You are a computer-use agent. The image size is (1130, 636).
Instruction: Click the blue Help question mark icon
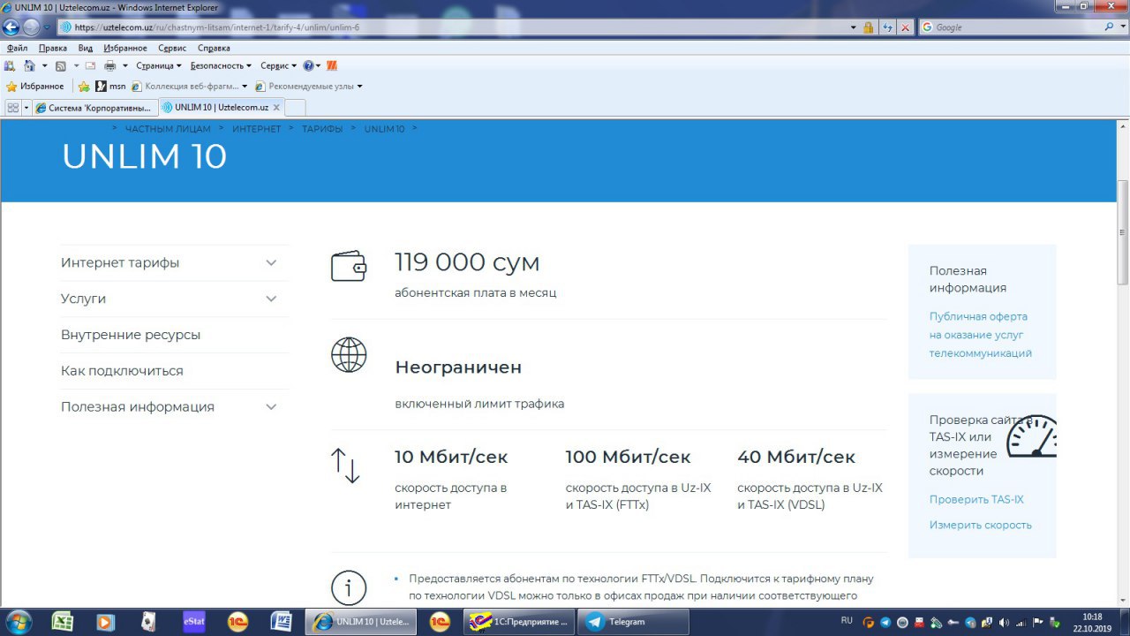coord(308,65)
